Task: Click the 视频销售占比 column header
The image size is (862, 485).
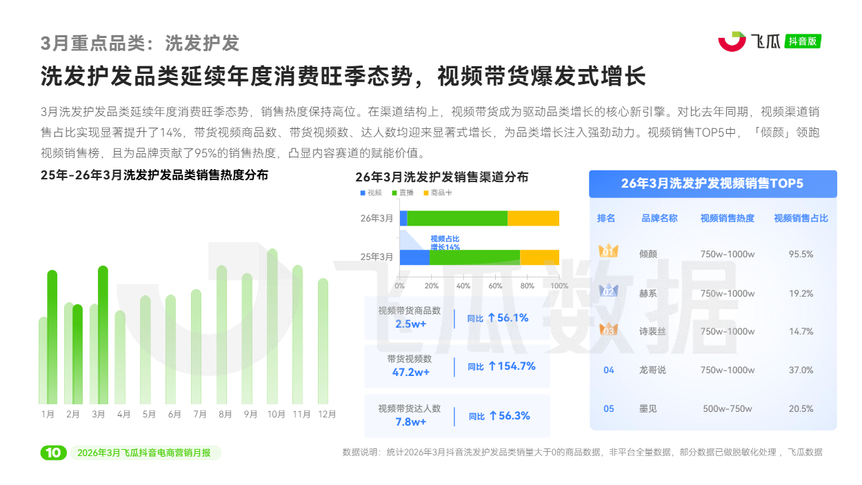Action: pyautogui.click(x=801, y=218)
